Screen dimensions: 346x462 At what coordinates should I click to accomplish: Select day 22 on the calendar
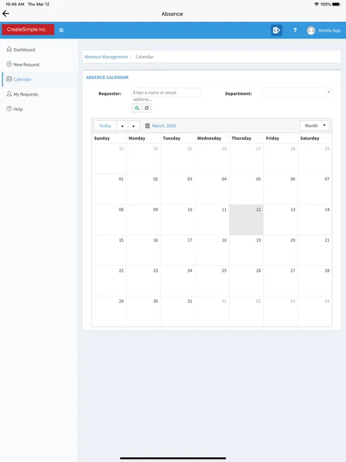109,281
